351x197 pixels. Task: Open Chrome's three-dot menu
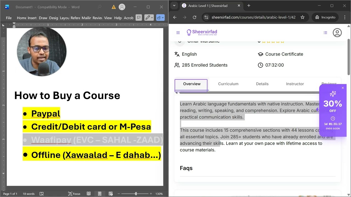click(345, 17)
